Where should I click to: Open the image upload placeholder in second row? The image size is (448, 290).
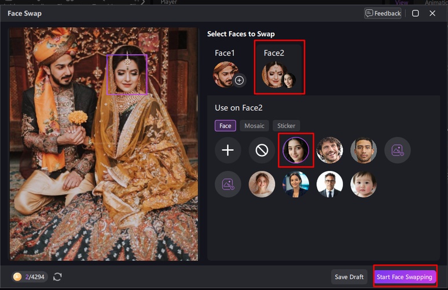coord(227,184)
